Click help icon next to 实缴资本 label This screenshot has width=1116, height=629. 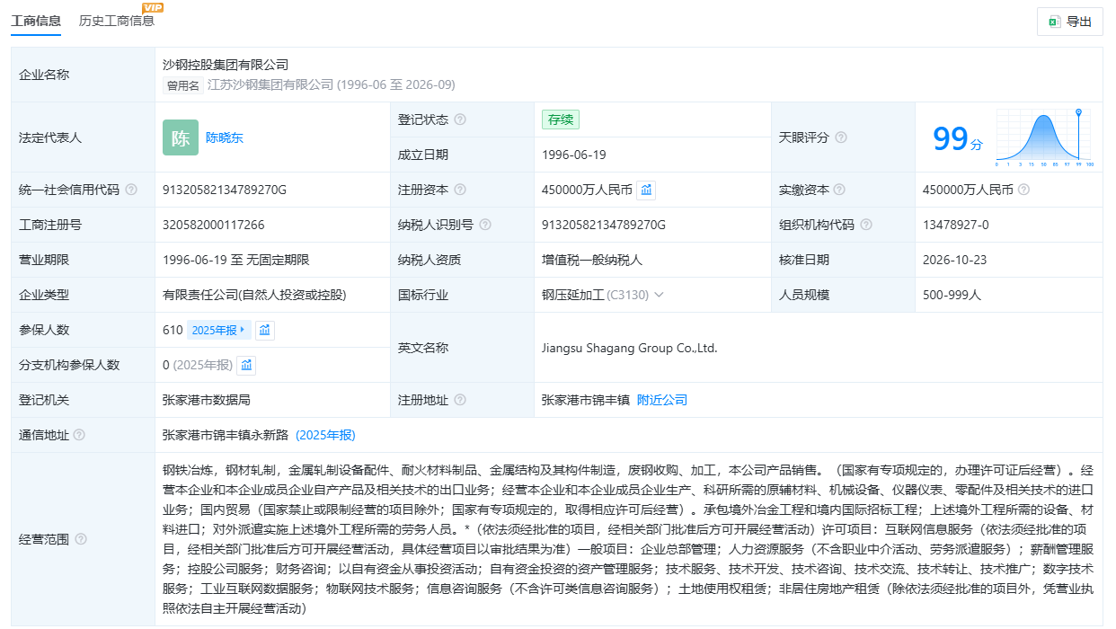coord(839,190)
